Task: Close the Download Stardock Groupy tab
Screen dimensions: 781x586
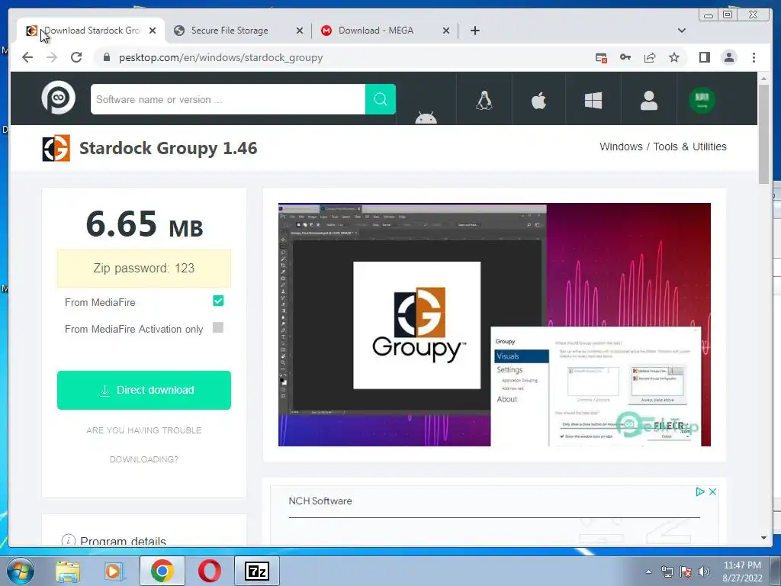Action: 153,31
